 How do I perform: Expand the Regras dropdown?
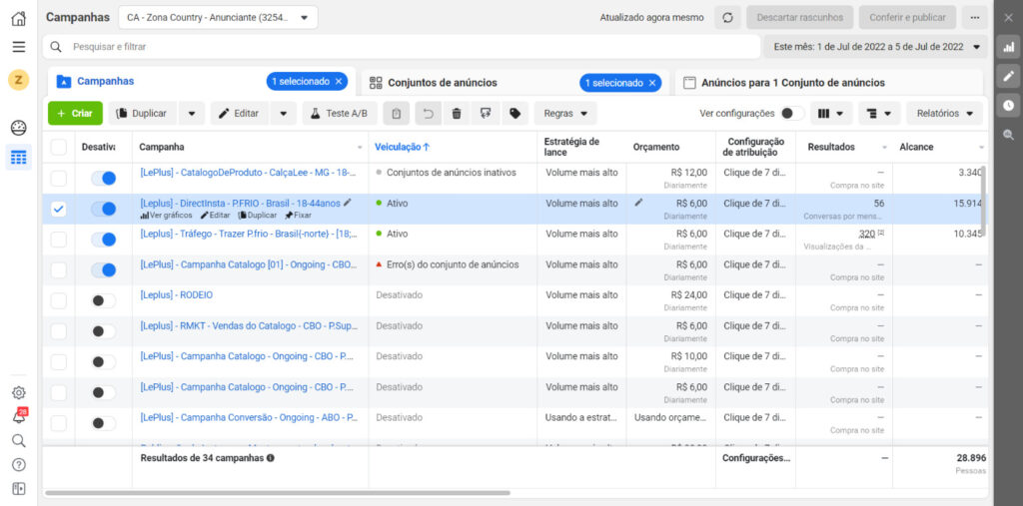(564, 114)
